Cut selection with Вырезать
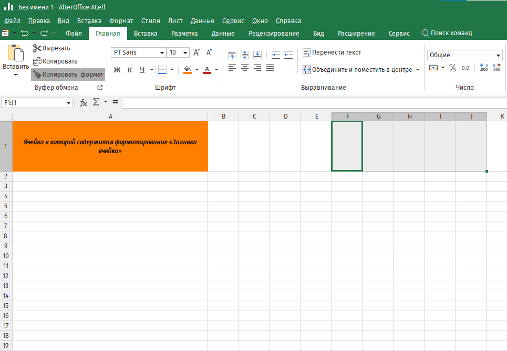Viewport: 507px width, 351px height. pos(51,48)
